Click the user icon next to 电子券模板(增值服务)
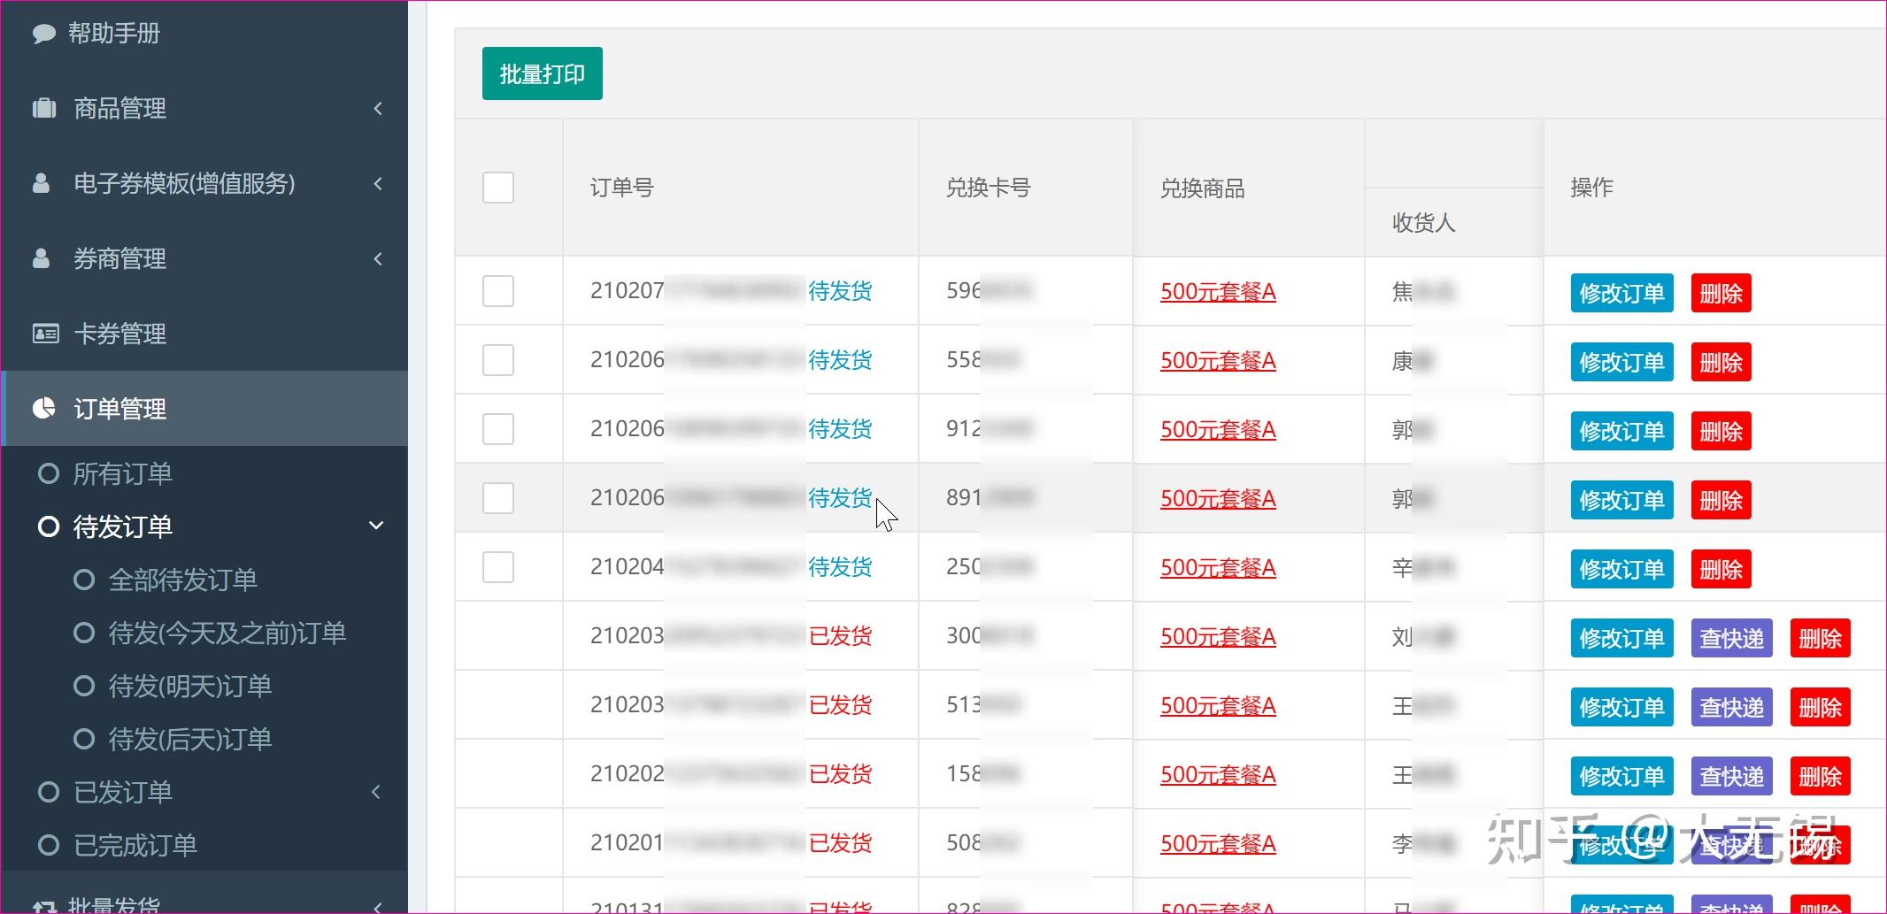The width and height of the screenshot is (1887, 914). [41, 183]
